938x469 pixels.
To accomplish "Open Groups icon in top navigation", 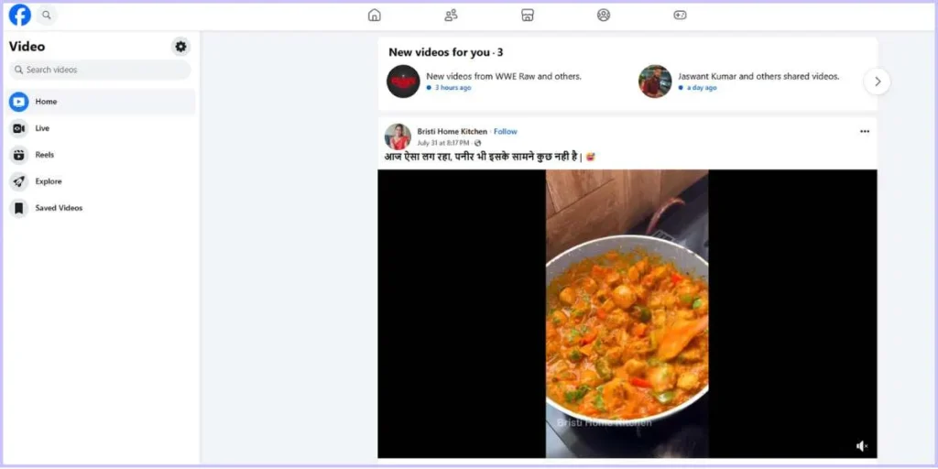I will (604, 15).
